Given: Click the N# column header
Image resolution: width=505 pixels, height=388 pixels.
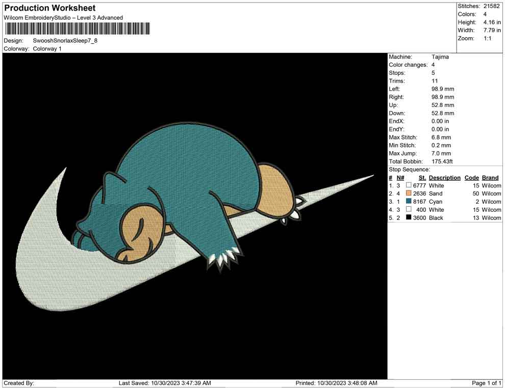Looking at the screenshot, I should [400, 178].
